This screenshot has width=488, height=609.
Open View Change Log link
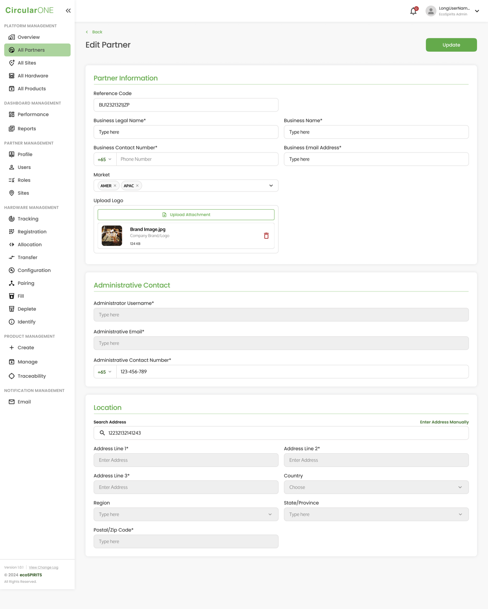pos(43,567)
